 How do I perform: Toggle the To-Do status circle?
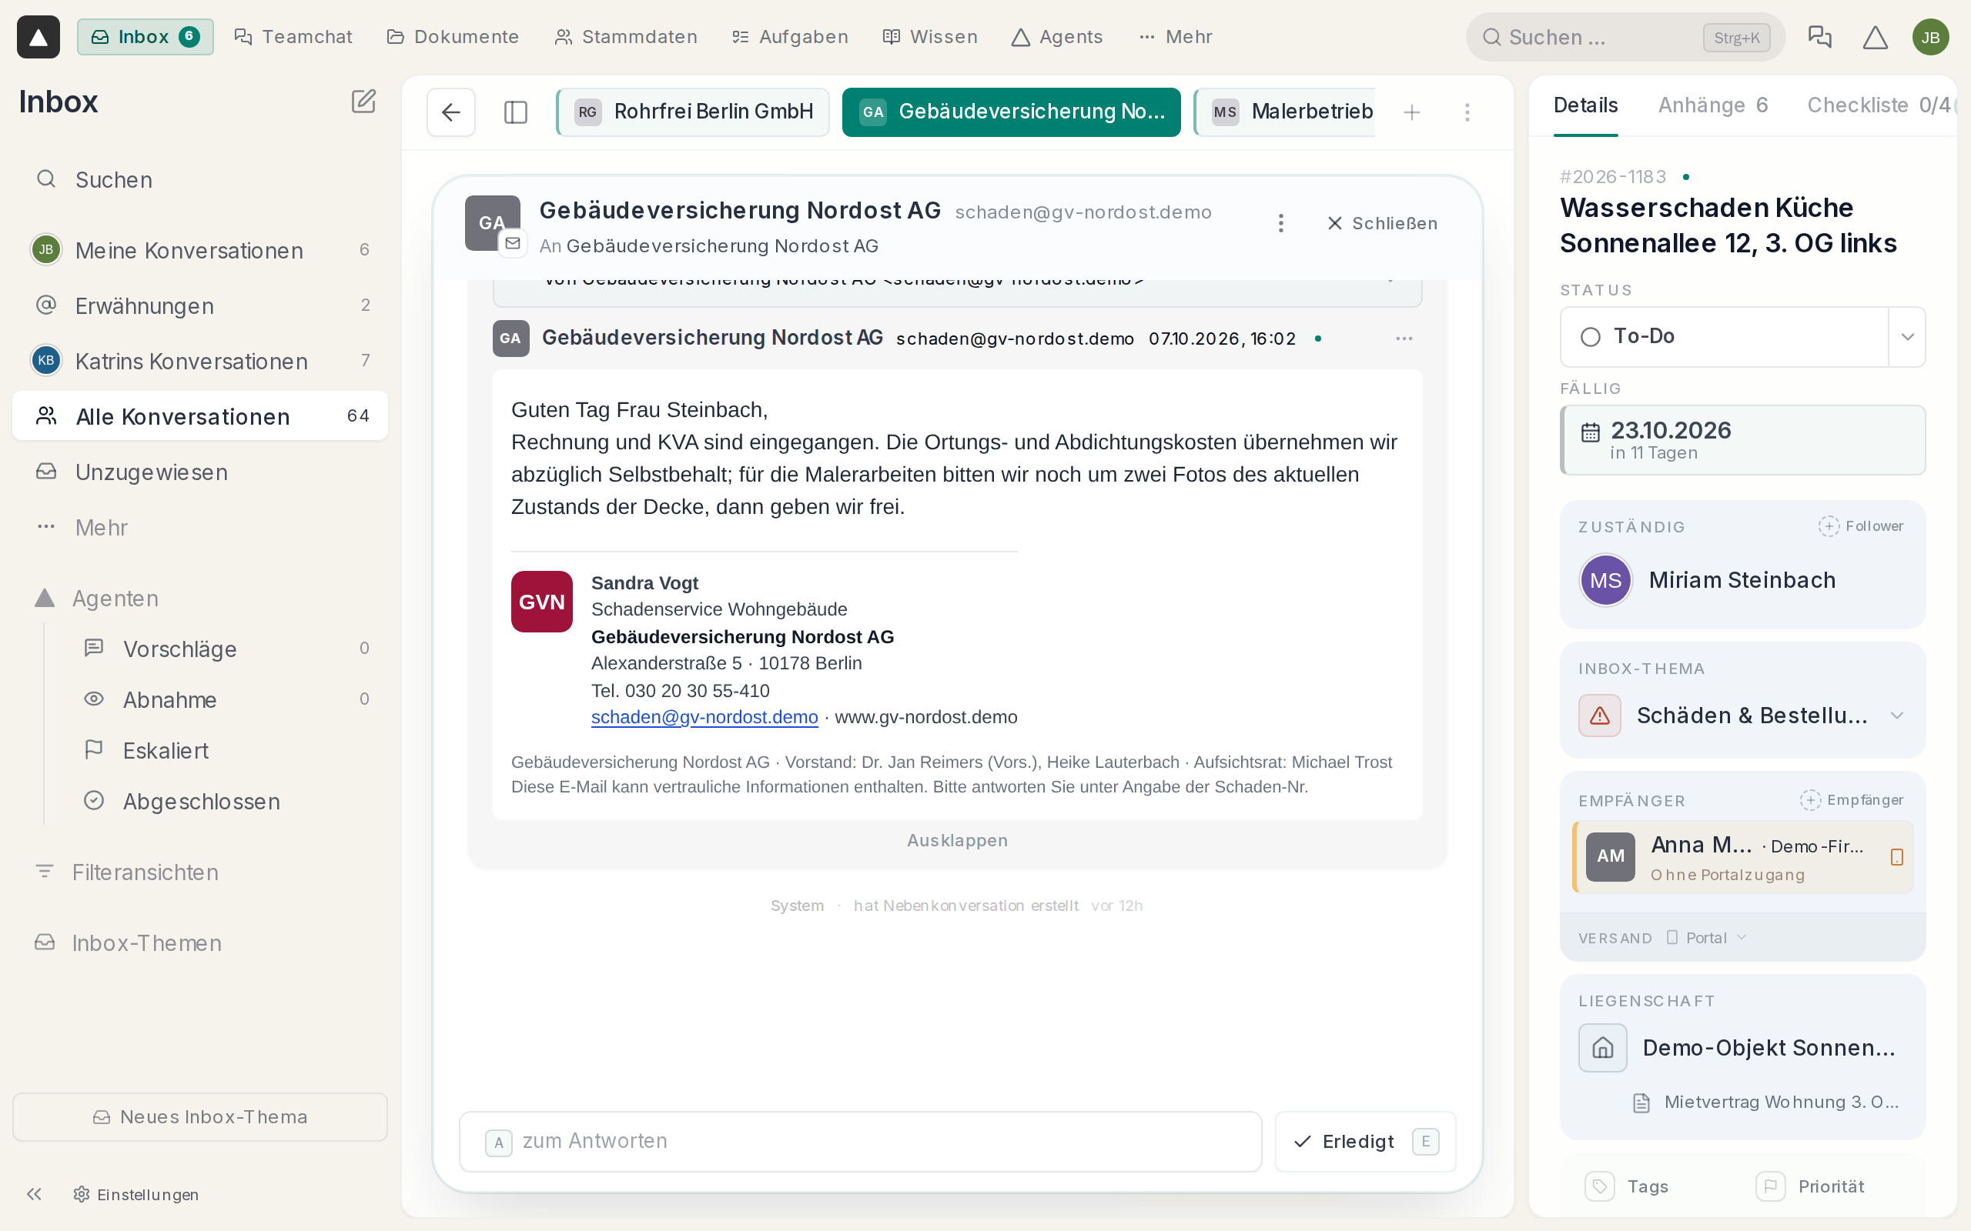(1590, 337)
